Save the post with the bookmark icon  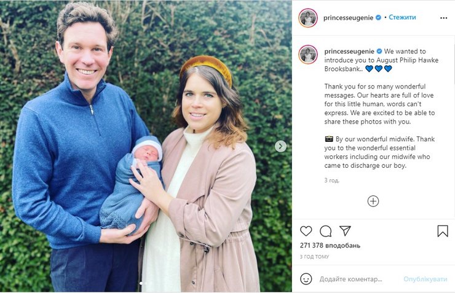pos(443,231)
